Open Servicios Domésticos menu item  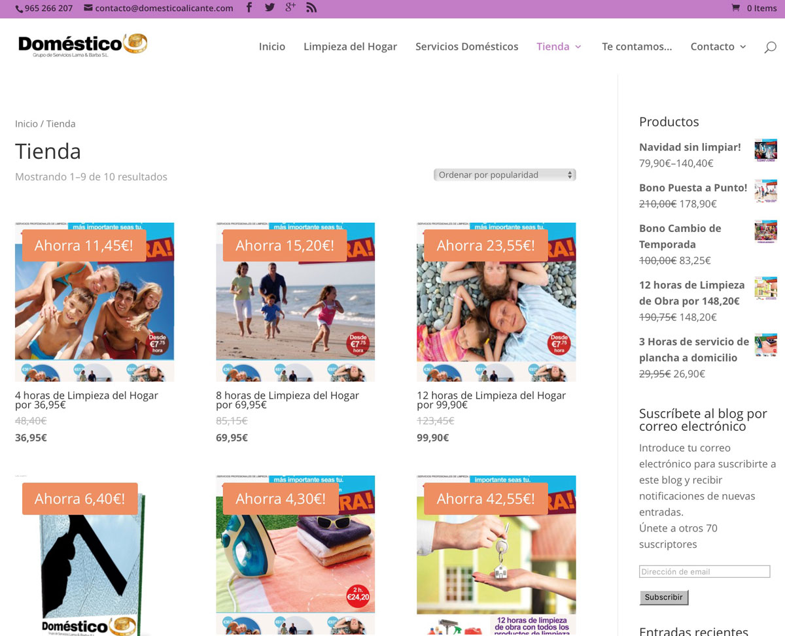[466, 46]
